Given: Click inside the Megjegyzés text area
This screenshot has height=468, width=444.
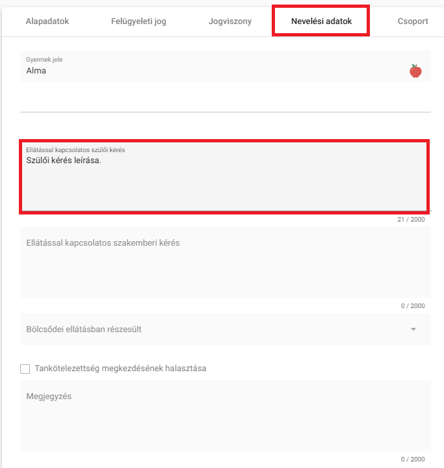Looking at the screenshot, I should tap(226, 416).
